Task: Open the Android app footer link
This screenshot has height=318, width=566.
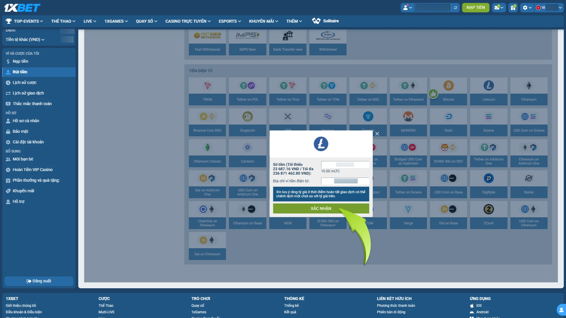Action: pyautogui.click(x=479, y=312)
